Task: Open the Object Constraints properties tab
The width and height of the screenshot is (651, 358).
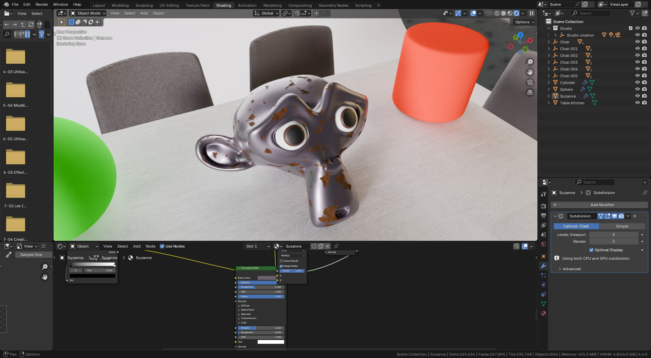Action: tap(544, 294)
